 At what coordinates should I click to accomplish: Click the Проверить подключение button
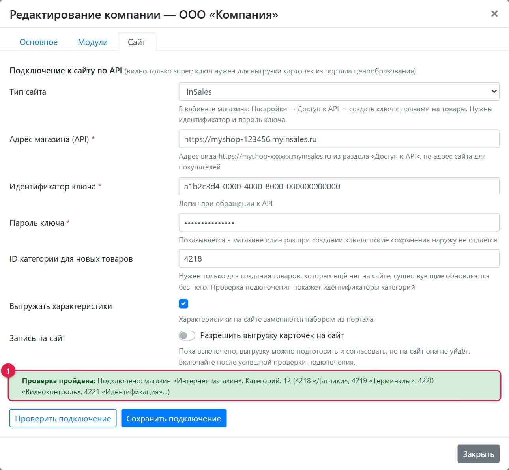(63, 418)
